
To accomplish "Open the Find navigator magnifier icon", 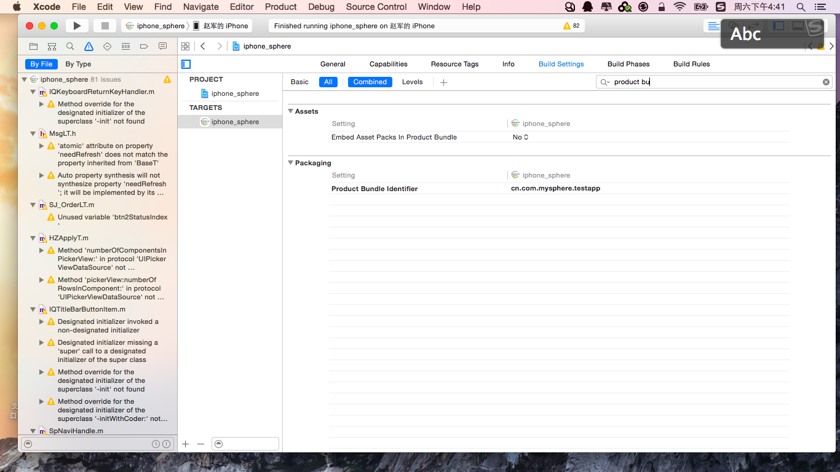I will 70,46.
